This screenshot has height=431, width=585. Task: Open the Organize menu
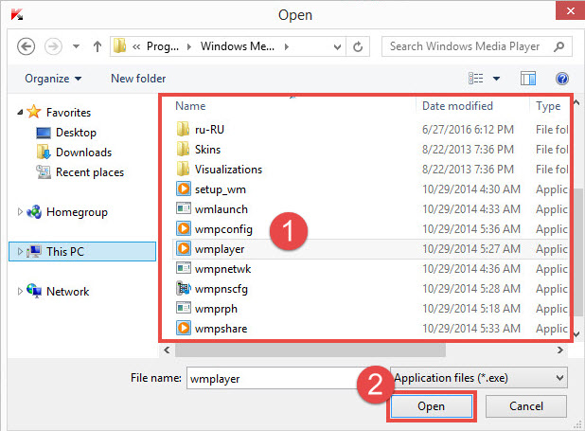point(53,79)
